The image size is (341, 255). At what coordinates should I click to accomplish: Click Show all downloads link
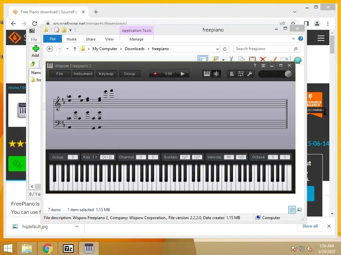tap(310, 226)
